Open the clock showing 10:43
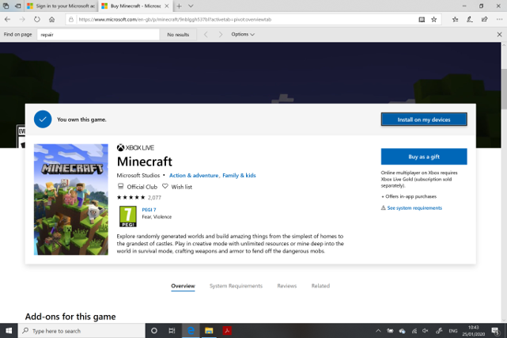This screenshot has height=338, width=507. [x=473, y=331]
